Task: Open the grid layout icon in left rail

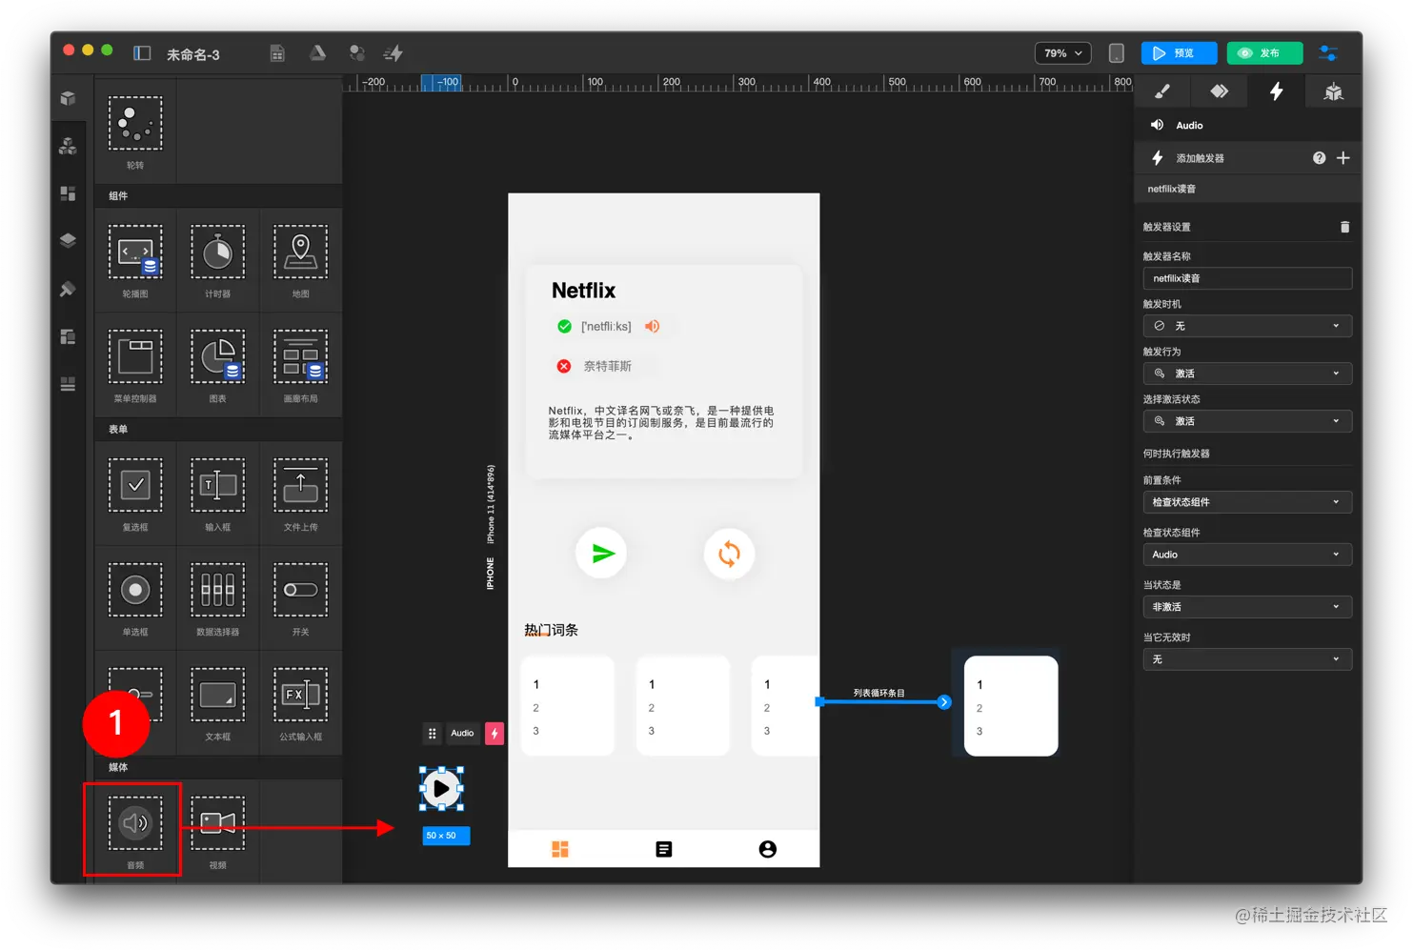Action: (x=68, y=193)
